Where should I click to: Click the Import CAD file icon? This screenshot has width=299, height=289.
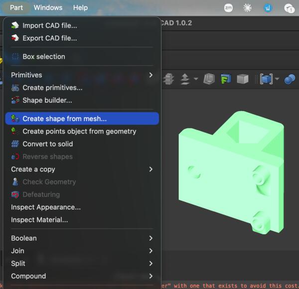[15, 25]
